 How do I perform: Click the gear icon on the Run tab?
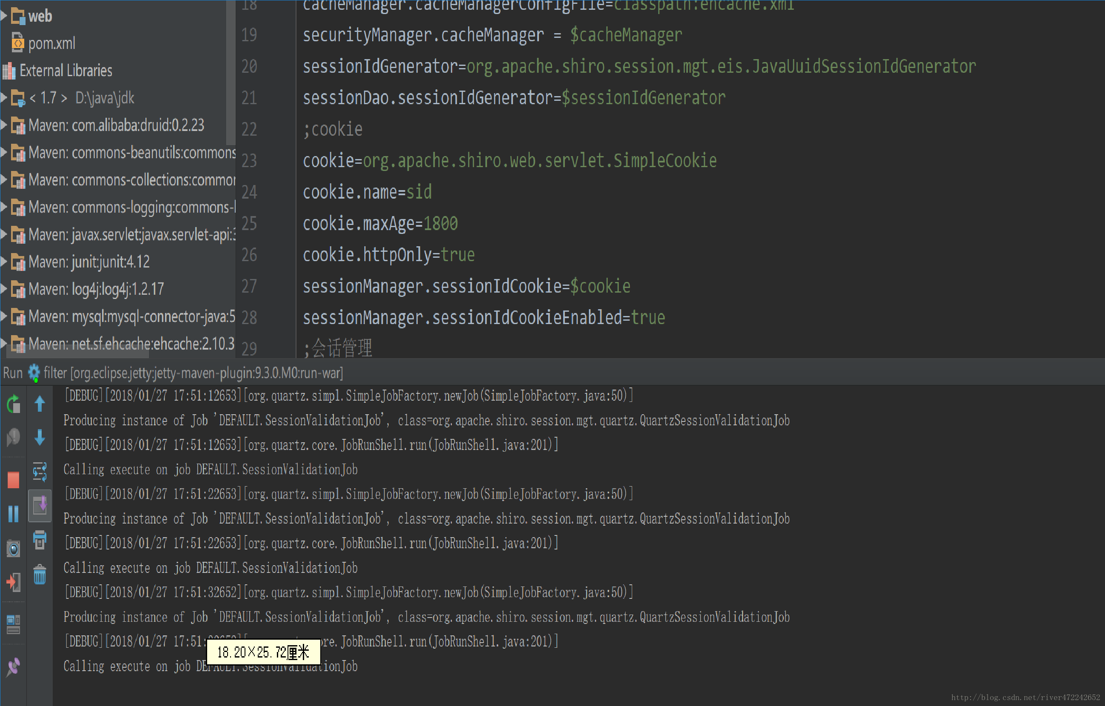pos(34,373)
